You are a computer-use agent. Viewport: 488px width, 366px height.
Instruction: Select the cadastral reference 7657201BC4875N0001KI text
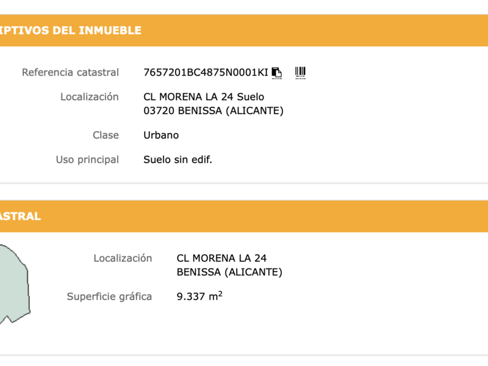coord(204,71)
